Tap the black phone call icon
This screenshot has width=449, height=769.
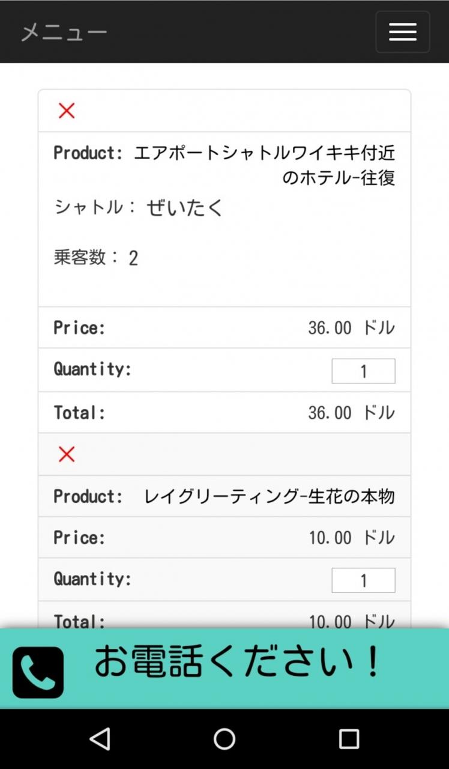pyautogui.click(x=38, y=672)
